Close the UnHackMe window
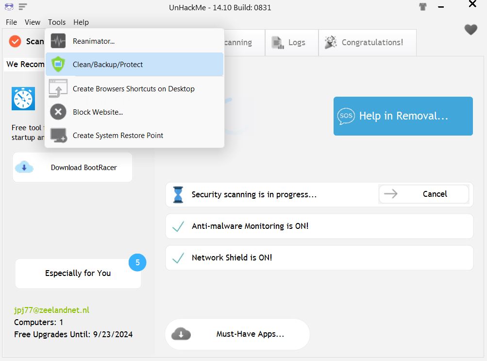 pos(472,4)
